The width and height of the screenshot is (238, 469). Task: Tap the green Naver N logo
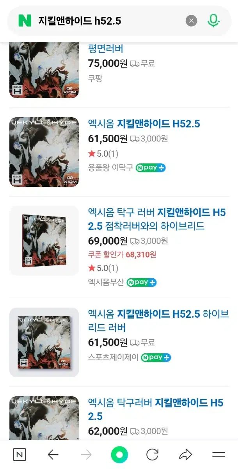coord(25,21)
